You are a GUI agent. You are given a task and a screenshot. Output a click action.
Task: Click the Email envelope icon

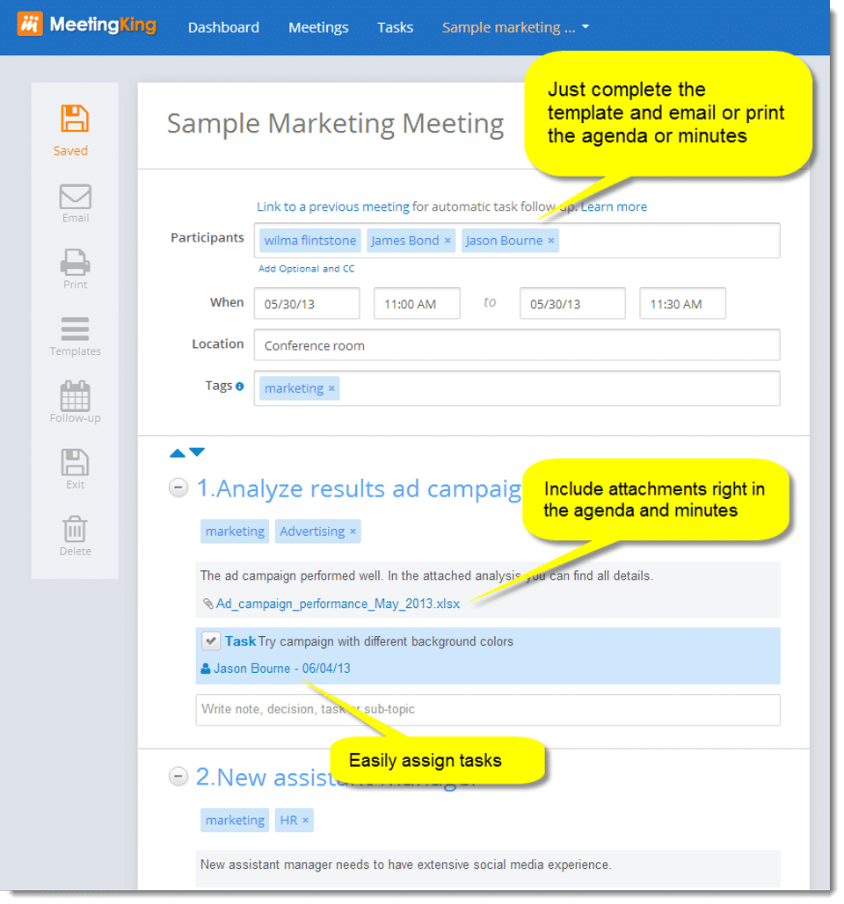coord(75,197)
